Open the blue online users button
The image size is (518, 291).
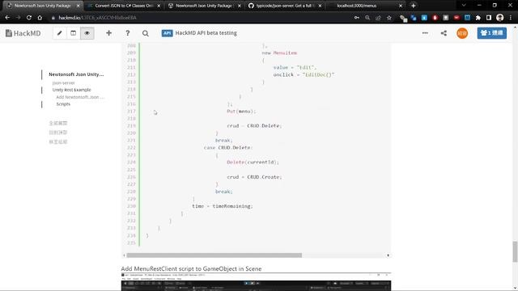pyautogui.click(x=491, y=33)
